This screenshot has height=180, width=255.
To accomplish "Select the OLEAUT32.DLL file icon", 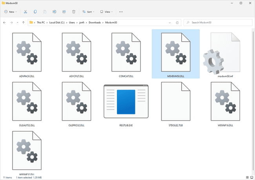I will click(27, 101).
